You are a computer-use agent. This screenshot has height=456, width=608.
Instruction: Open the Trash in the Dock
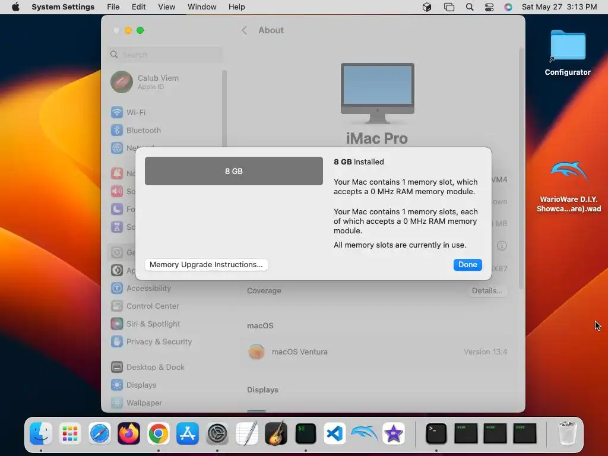pos(568,433)
